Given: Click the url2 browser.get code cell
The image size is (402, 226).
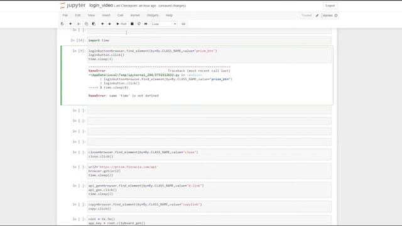Looking at the screenshot, I should [x=209, y=171].
